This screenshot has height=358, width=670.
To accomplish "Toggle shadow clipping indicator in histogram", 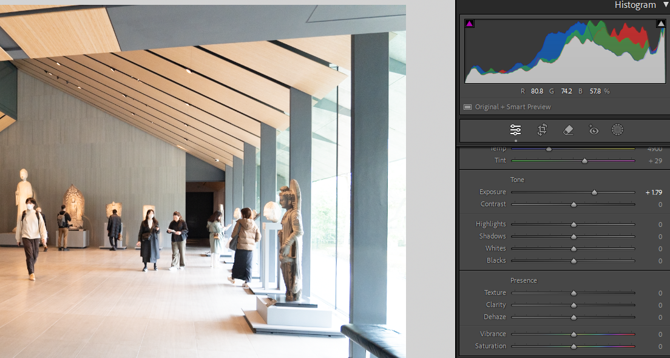I will (470, 24).
